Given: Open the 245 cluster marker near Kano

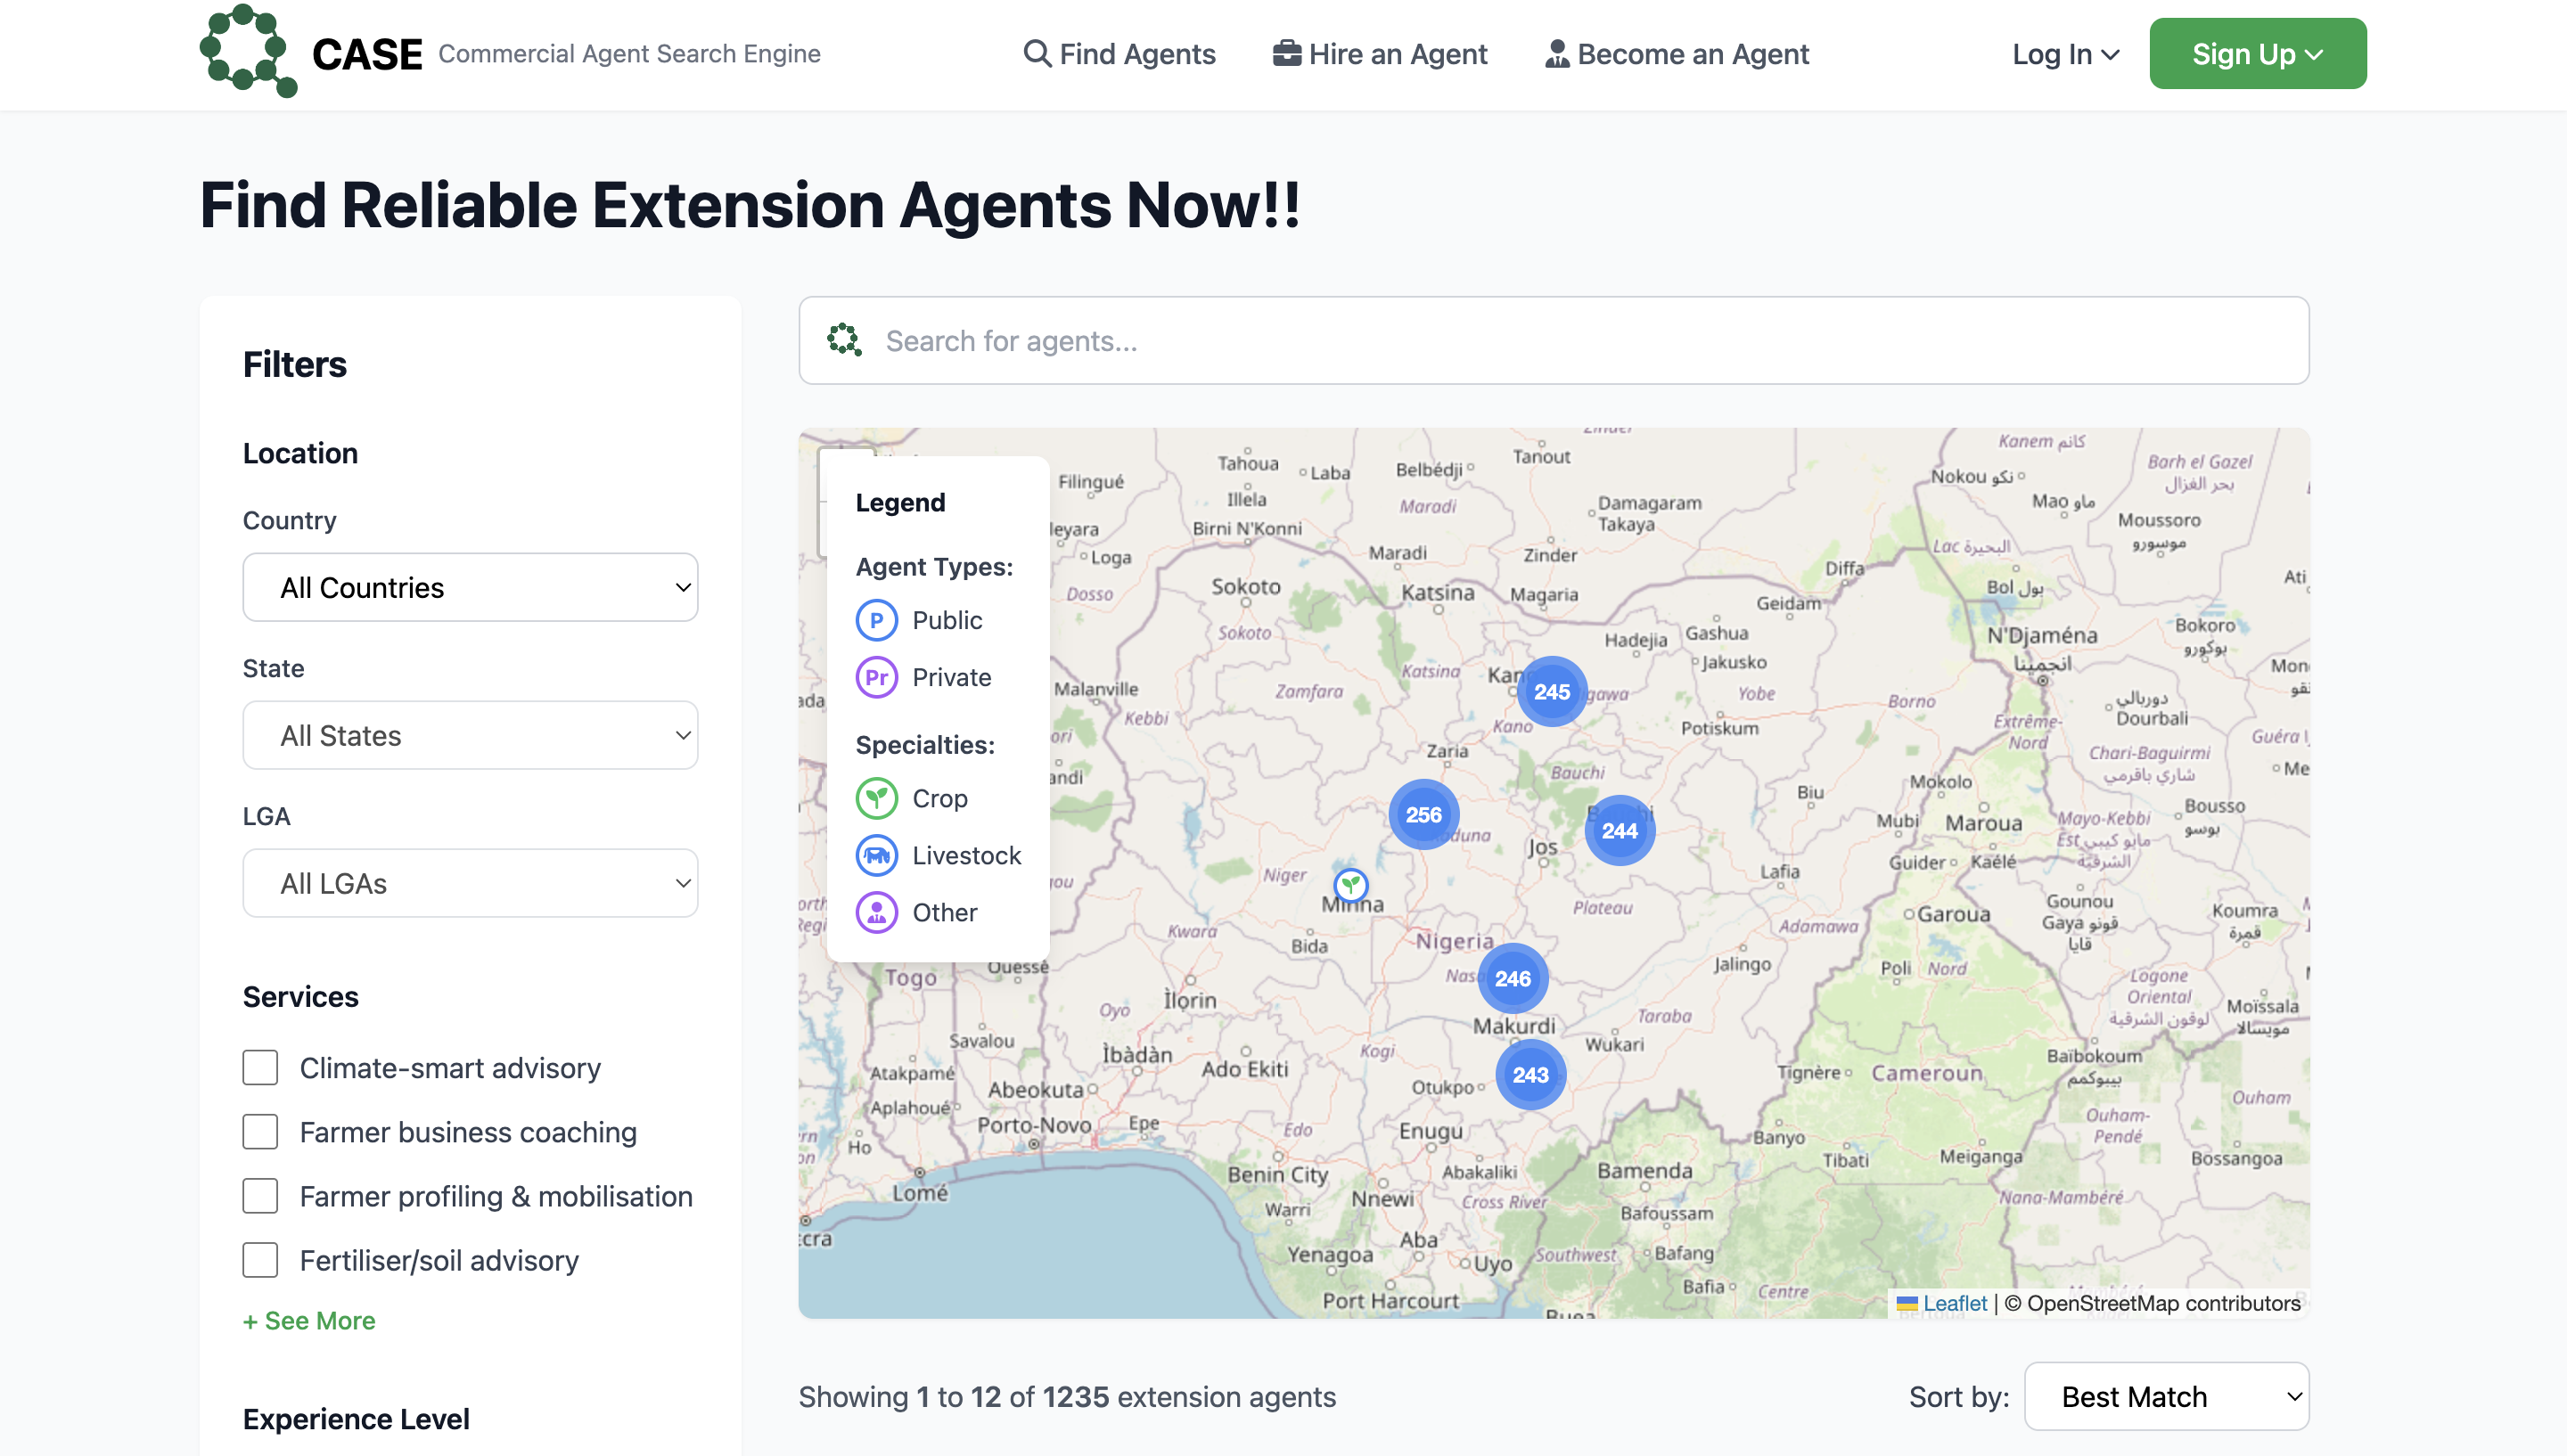Looking at the screenshot, I should pyautogui.click(x=1551, y=692).
